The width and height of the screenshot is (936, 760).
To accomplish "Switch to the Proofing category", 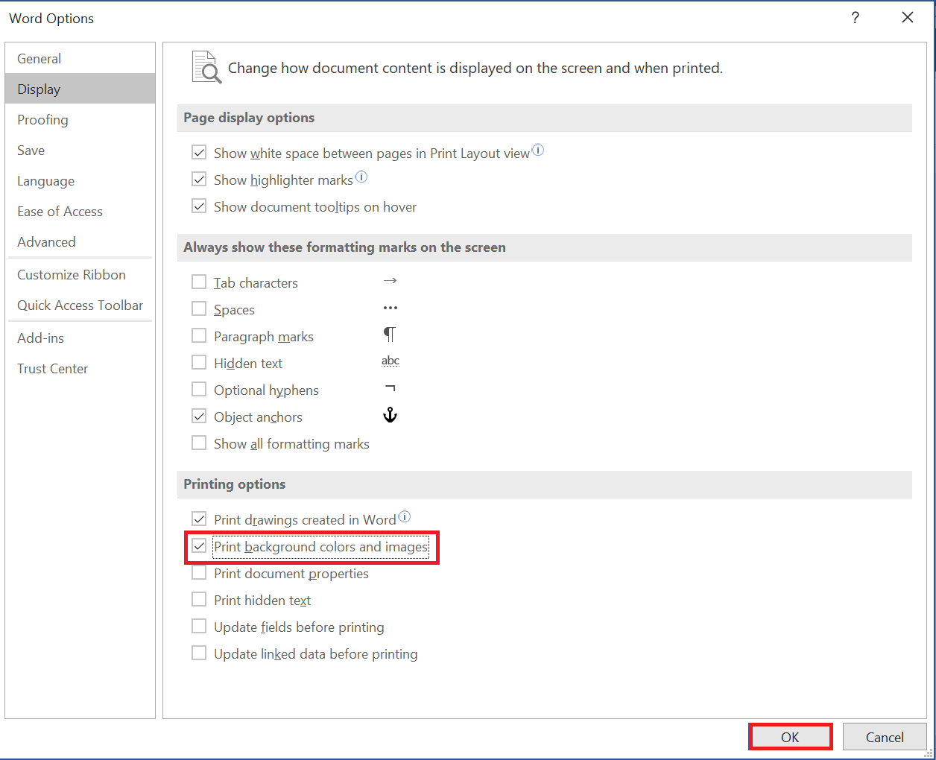I will (x=42, y=120).
